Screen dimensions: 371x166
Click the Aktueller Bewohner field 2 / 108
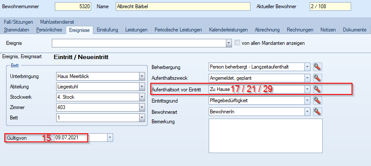330,6
